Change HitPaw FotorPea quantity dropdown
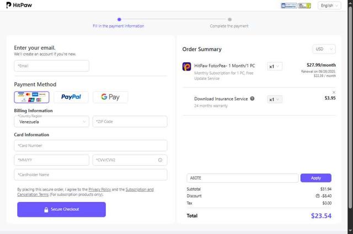 [x=275, y=67]
